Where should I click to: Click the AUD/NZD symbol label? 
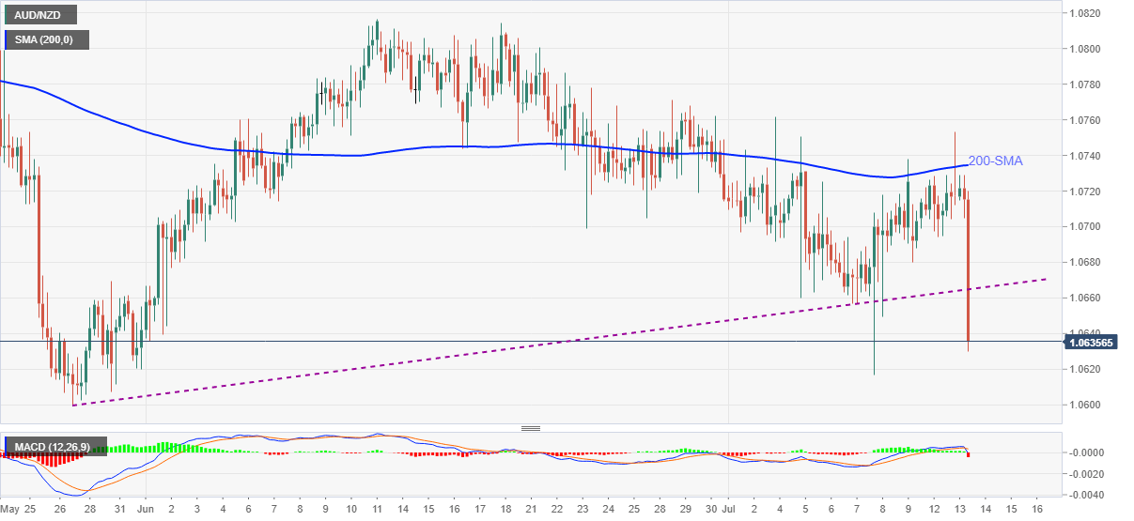point(39,16)
